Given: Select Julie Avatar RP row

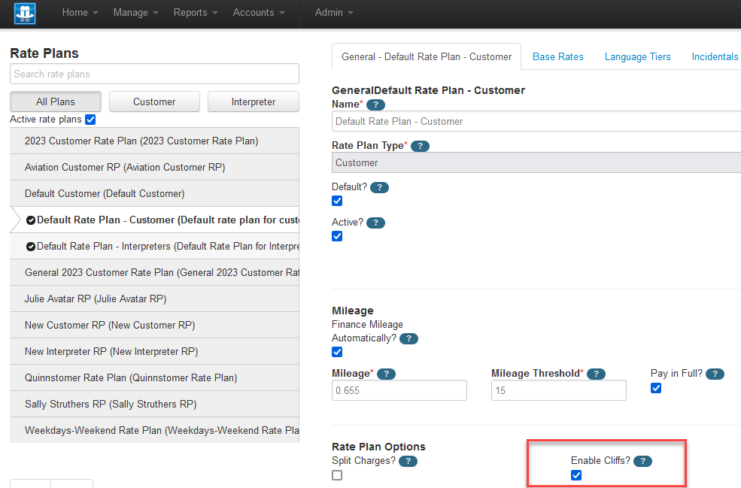Looking at the screenshot, I should (x=154, y=299).
